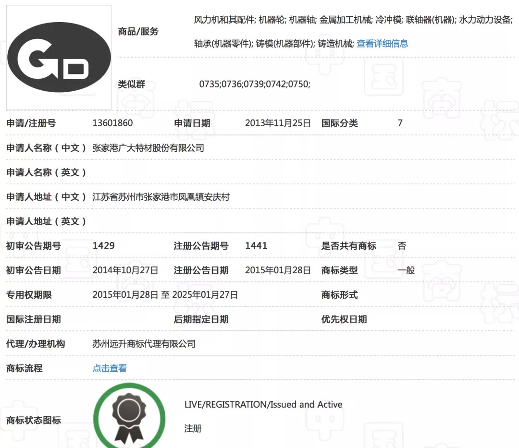Image resolution: width=519 pixels, height=448 pixels.
Task: Click the 商标类型 label
Action: click(340, 270)
